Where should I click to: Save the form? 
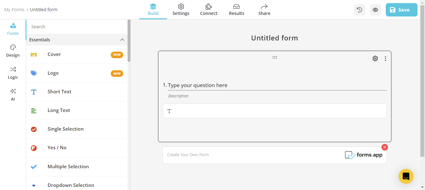click(x=401, y=10)
